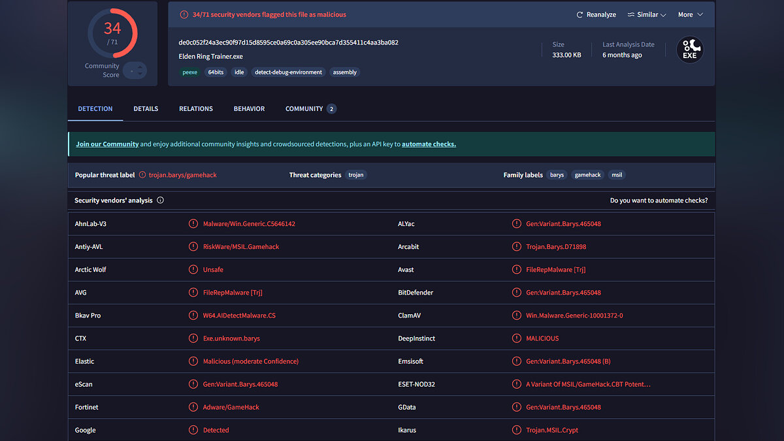The height and width of the screenshot is (441, 784).
Task: Switch to the Details tab
Action: coord(146,108)
